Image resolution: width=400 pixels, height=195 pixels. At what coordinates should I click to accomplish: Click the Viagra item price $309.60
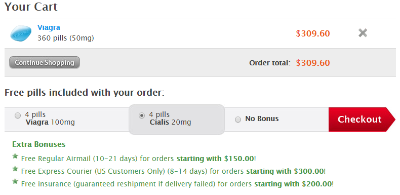313,33
